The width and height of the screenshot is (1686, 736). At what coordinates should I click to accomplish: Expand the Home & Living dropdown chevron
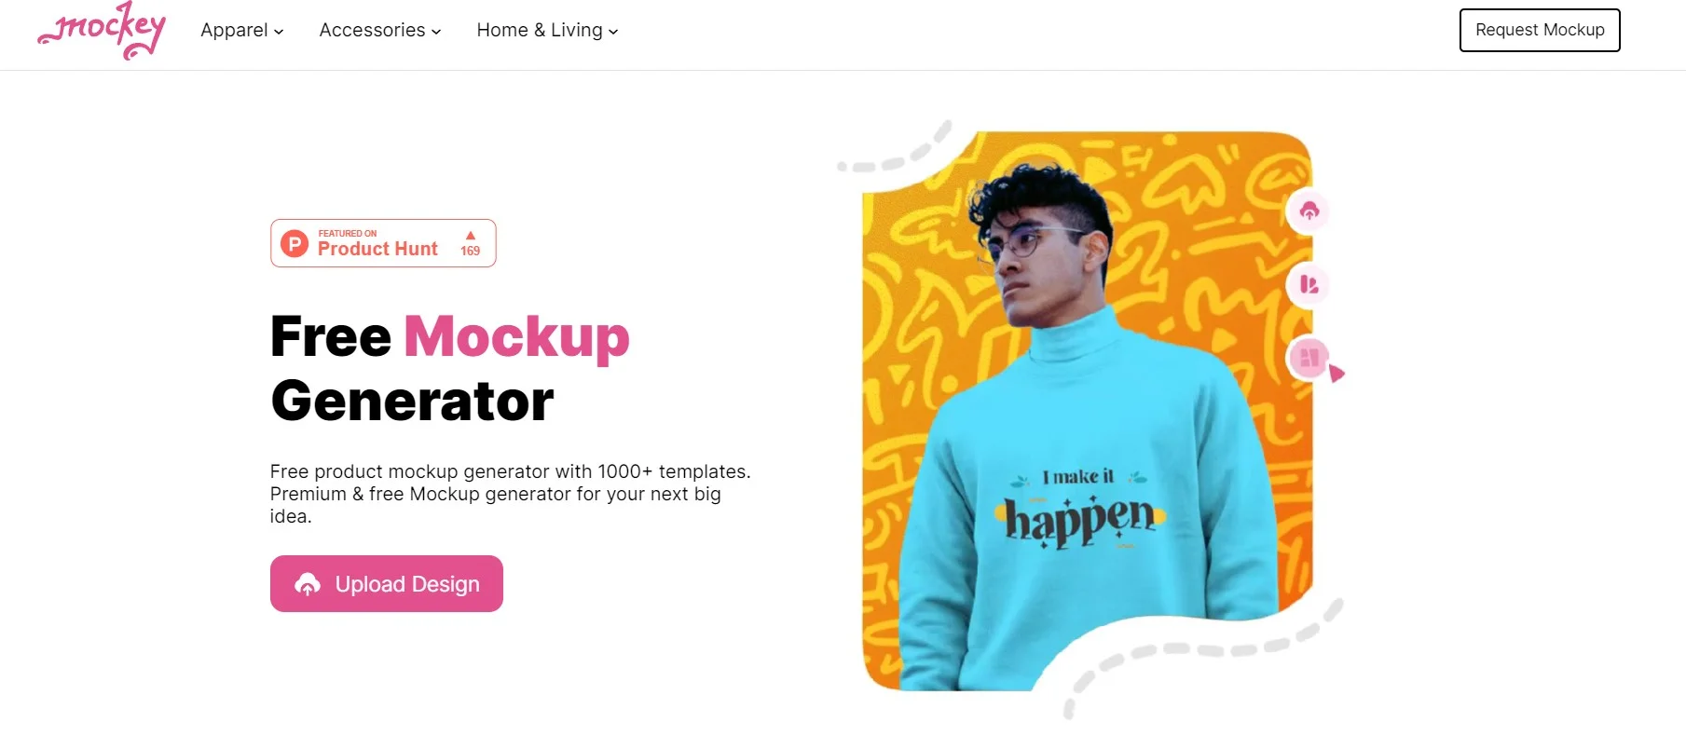pos(613,32)
